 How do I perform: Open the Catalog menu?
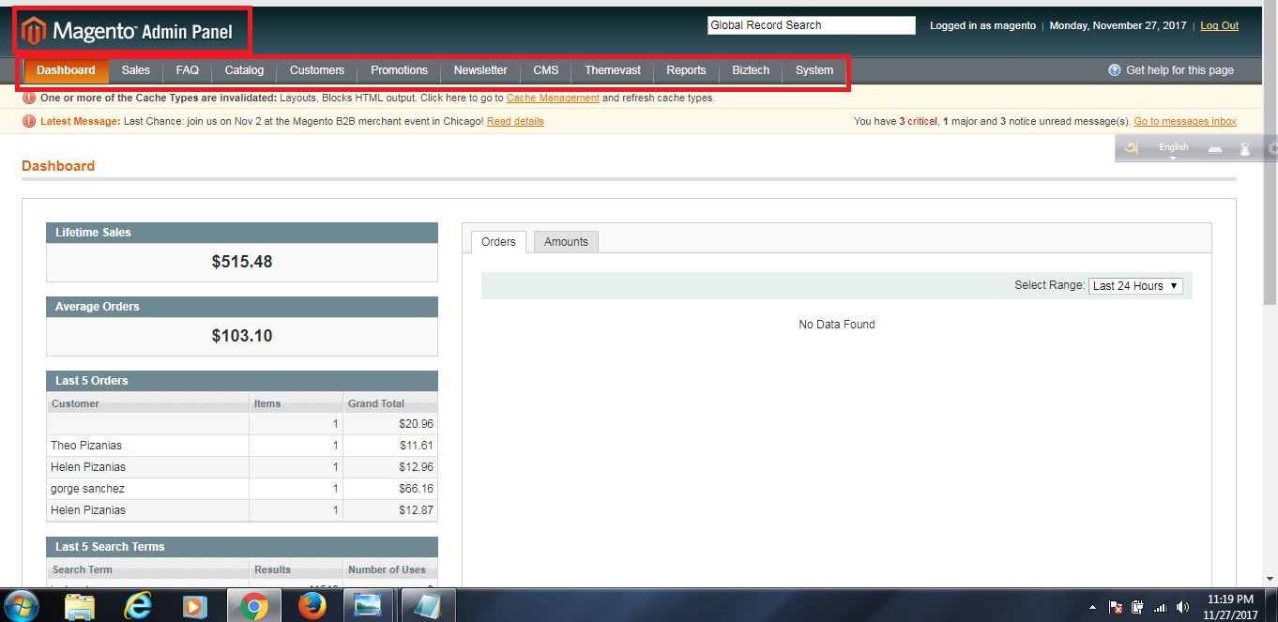(245, 70)
